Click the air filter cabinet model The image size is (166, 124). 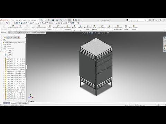pyautogui.click(x=96, y=66)
